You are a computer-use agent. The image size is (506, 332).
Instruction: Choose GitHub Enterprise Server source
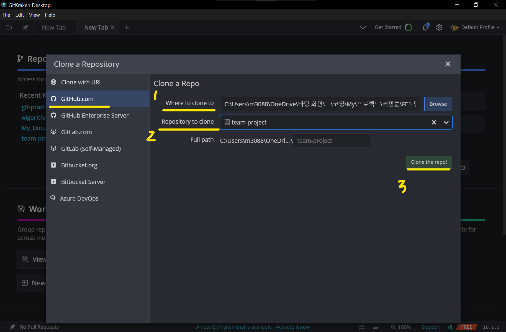coord(97,115)
